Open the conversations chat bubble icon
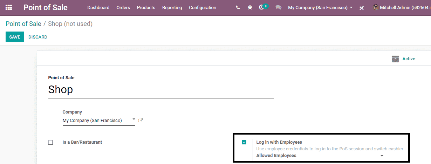Screen dimensions: 431x164 (278, 7)
